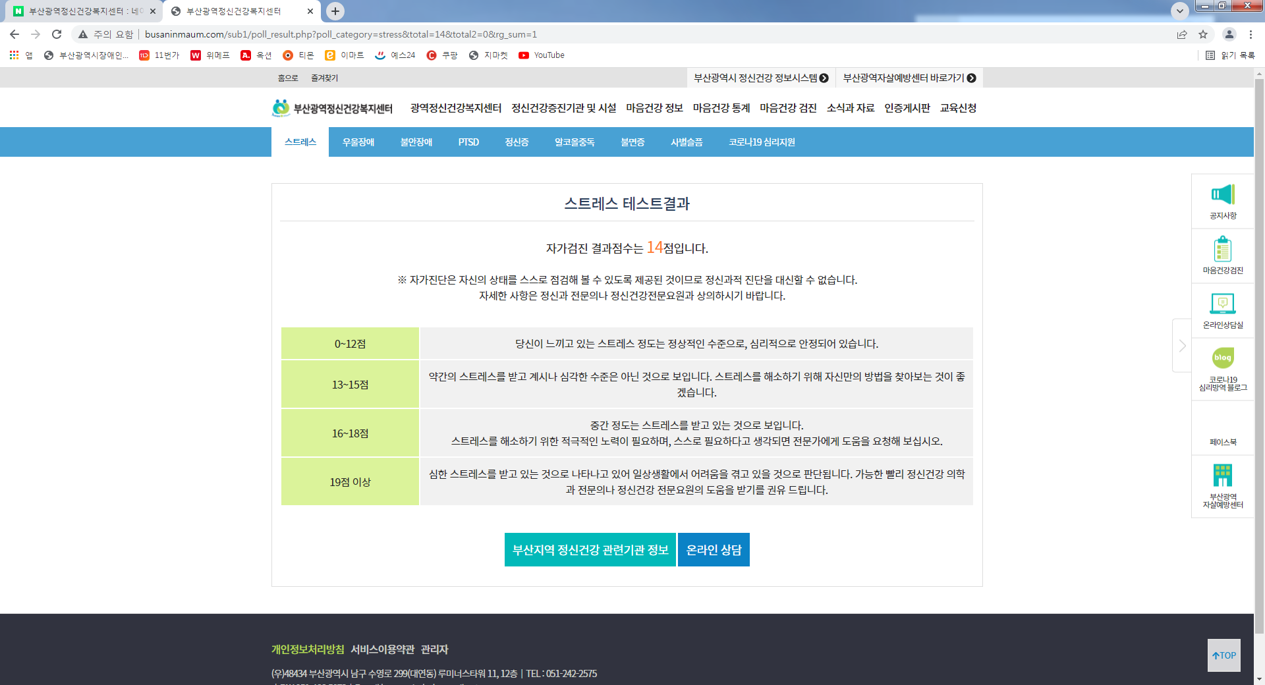This screenshot has width=1265, height=685.
Task: Reload the page using the refresh icon
Action: pyautogui.click(x=57, y=34)
